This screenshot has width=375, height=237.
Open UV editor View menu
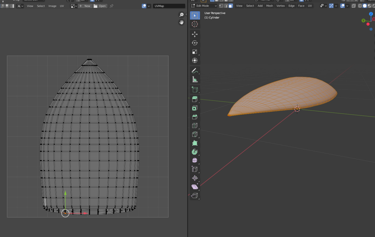tap(30, 6)
